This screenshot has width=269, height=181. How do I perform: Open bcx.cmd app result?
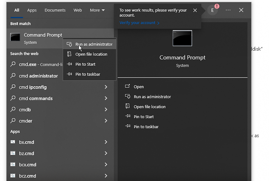[60, 164]
